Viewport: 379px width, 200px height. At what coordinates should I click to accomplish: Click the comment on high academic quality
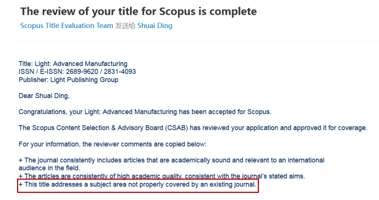162,176
